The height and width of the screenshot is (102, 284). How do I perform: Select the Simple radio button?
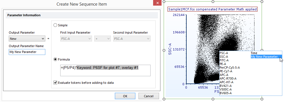tap(55, 25)
